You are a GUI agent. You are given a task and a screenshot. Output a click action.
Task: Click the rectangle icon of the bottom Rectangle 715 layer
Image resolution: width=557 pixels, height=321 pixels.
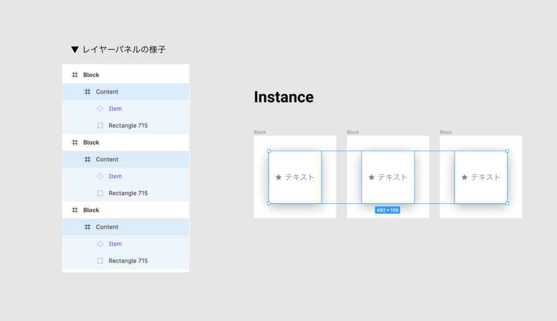100,261
